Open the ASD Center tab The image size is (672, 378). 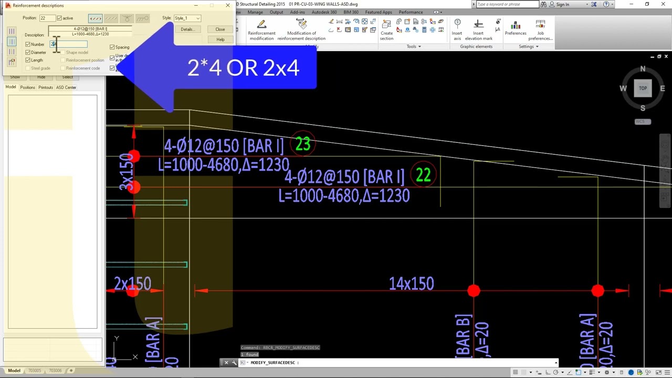[x=66, y=87]
